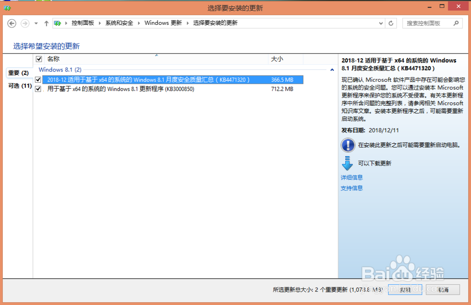Open the 详细信息 link
Image resolution: width=471 pixels, height=305 pixels.
(x=351, y=178)
